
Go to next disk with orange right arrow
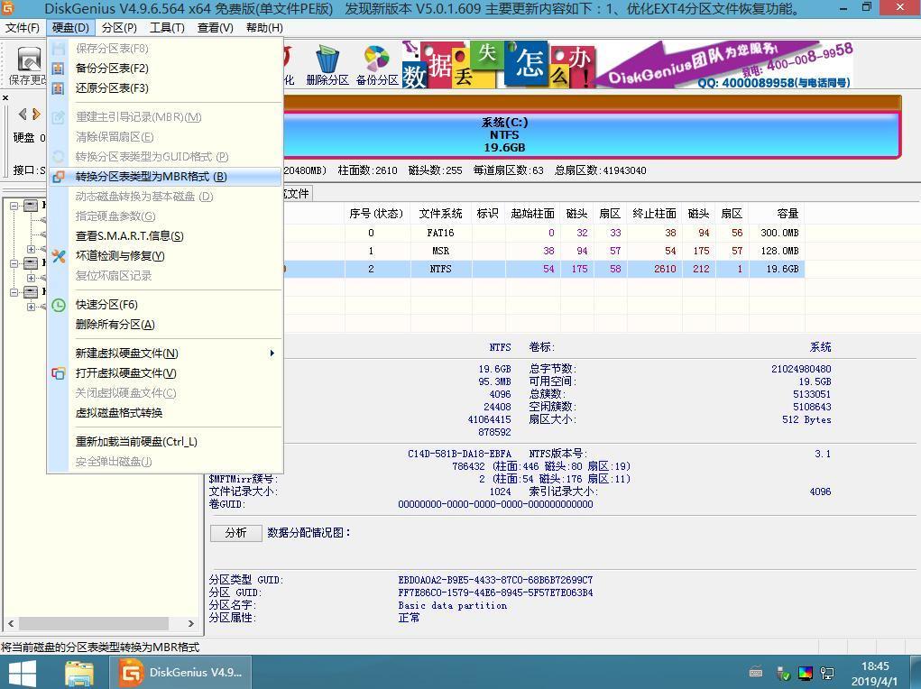click(x=36, y=114)
